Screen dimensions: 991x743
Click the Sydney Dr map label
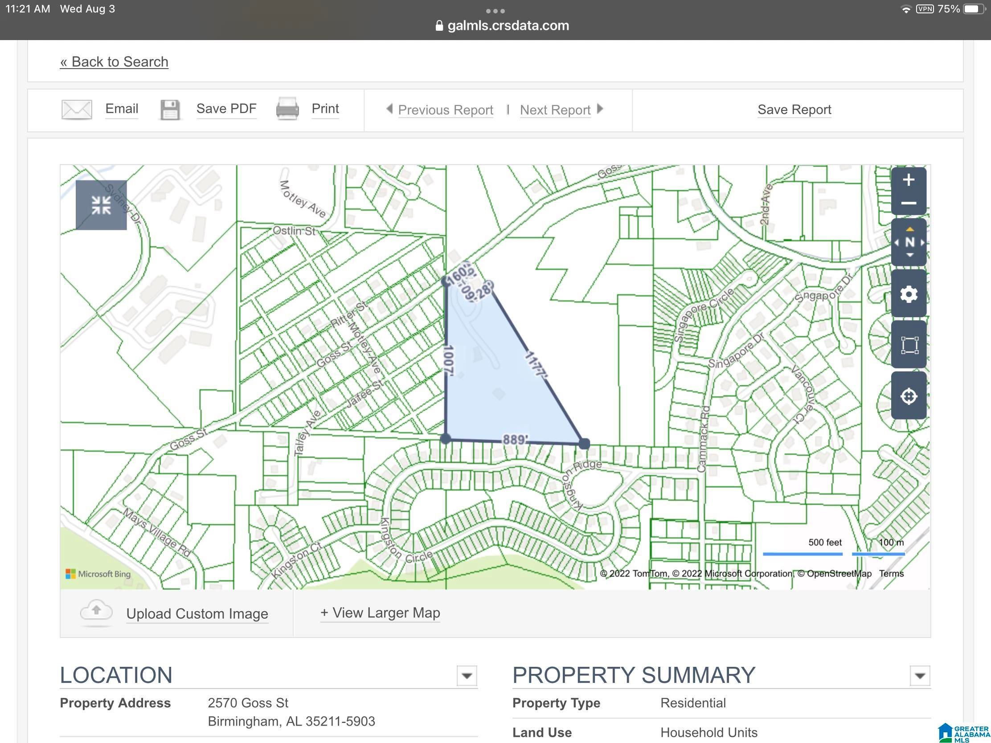(x=123, y=204)
